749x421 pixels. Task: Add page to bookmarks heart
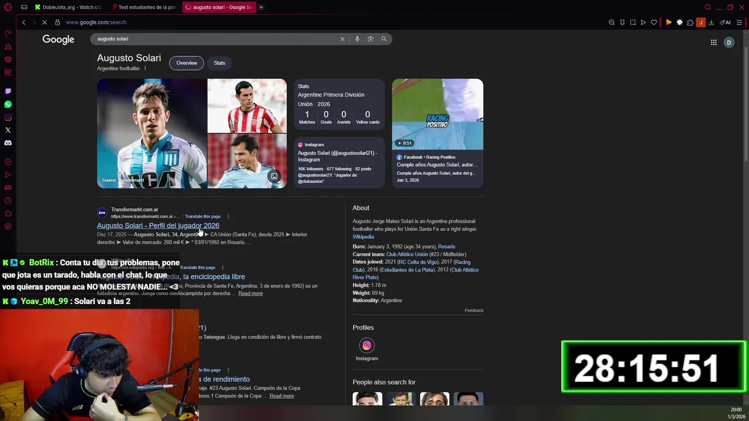click(654, 22)
